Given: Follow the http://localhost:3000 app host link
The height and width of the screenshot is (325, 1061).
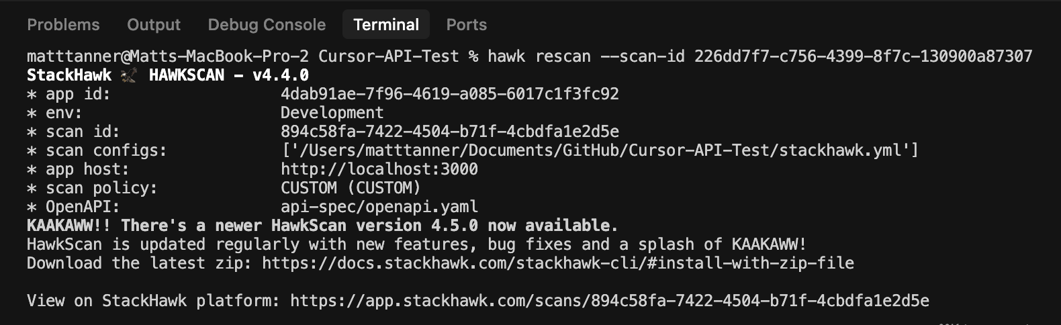Looking at the screenshot, I should click(379, 169).
